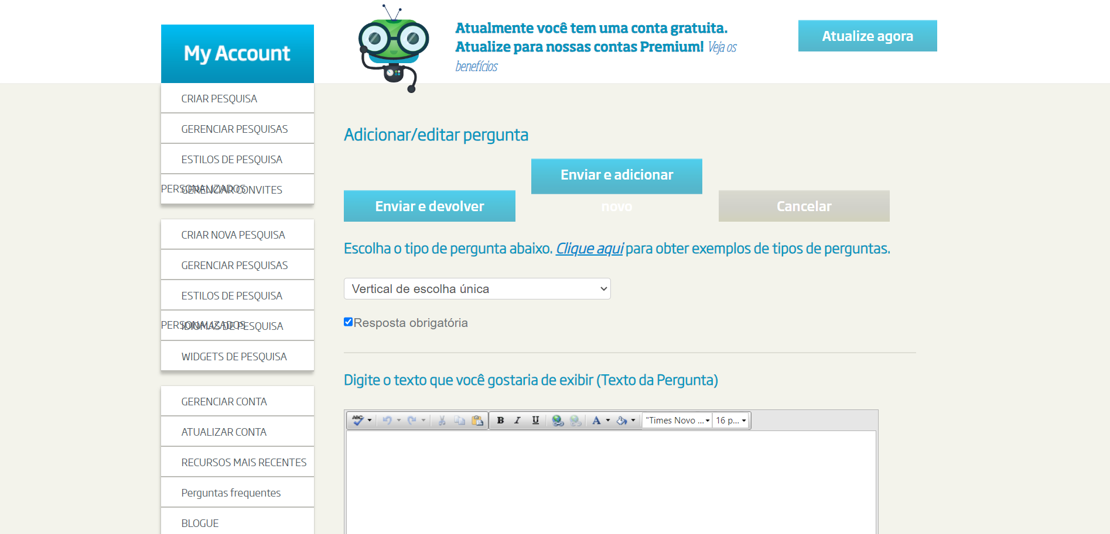This screenshot has width=1110, height=534.
Task: Expand the undo history arrow
Action: click(x=399, y=421)
